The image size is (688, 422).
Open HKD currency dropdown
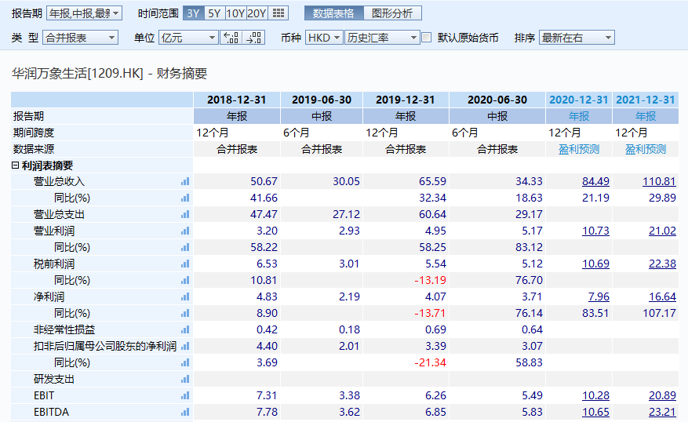[324, 38]
